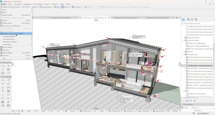Open Interoperabilidade submenu
The image size is (215, 115).
pyautogui.click(x=16, y=36)
